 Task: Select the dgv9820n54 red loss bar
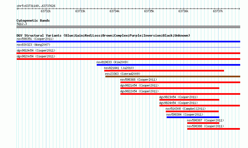coord(128,59)
